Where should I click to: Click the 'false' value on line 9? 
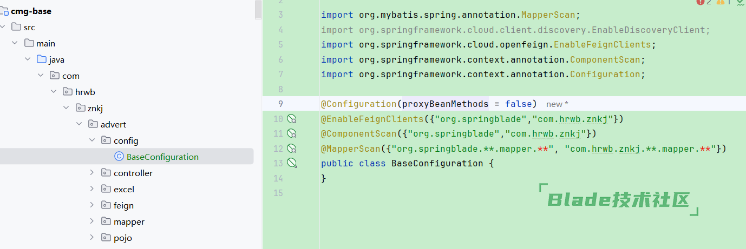[518, 104]
